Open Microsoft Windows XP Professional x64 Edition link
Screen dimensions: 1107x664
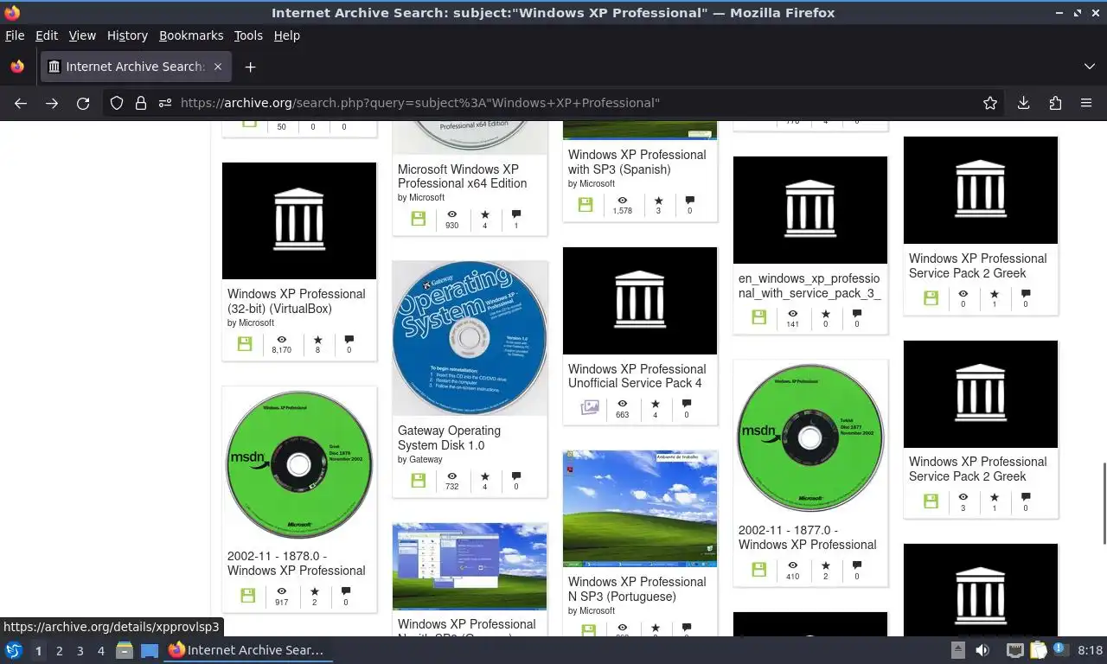point(462,176)
